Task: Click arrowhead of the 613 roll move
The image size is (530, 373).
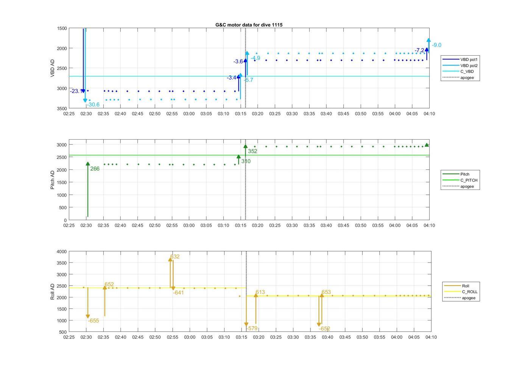Action: pos(256,295)
